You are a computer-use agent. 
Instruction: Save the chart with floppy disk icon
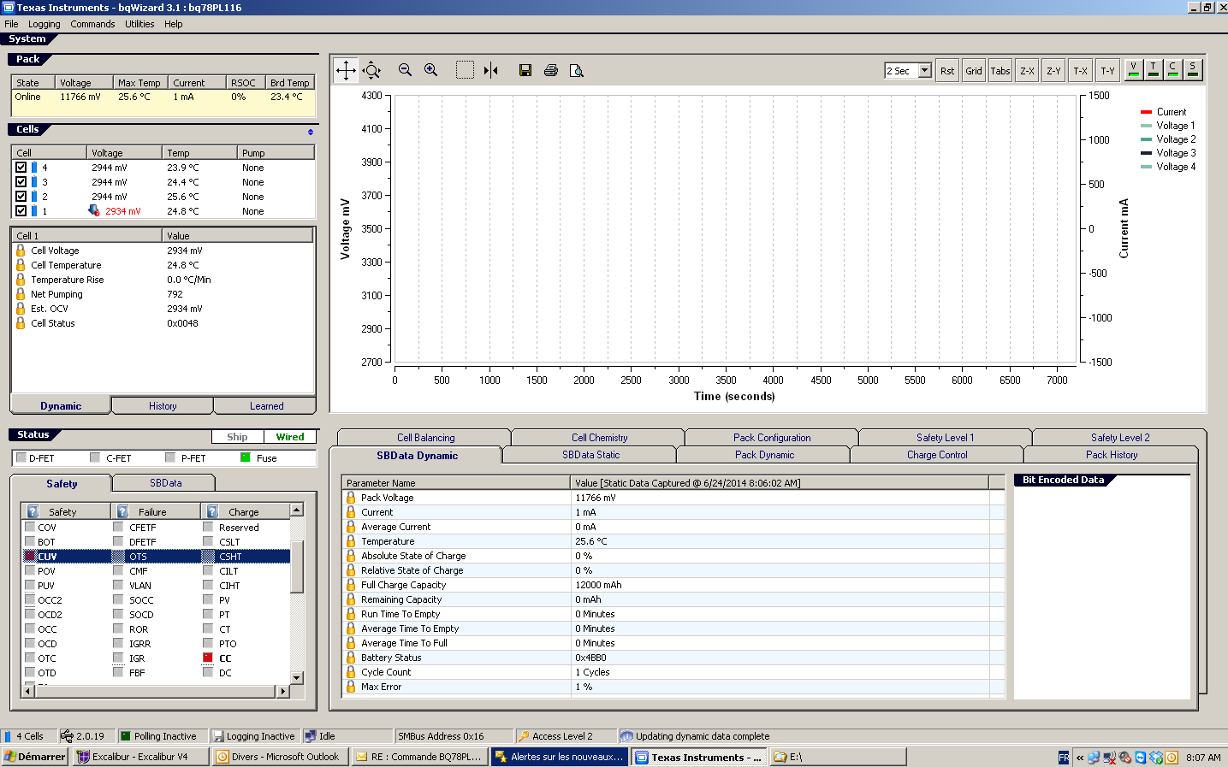pyautogui.click(x=525, y=70)
